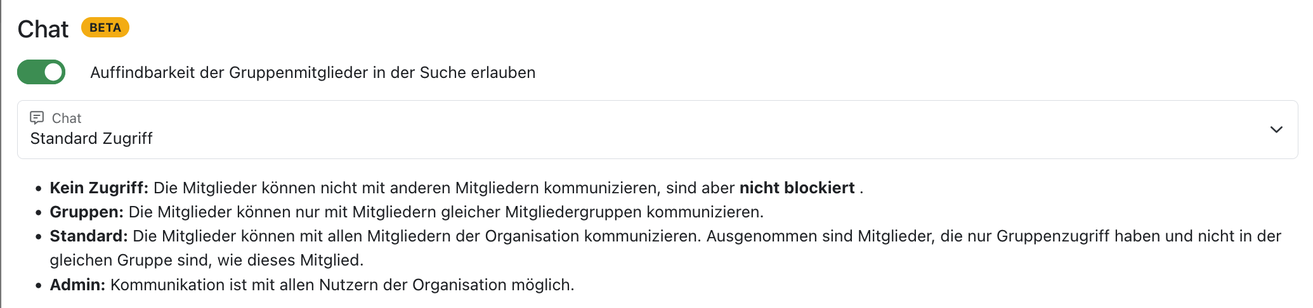Click the bold 'nicht blockiert' text
Screen dimensions: 1313x308
(x=797, y=188)
